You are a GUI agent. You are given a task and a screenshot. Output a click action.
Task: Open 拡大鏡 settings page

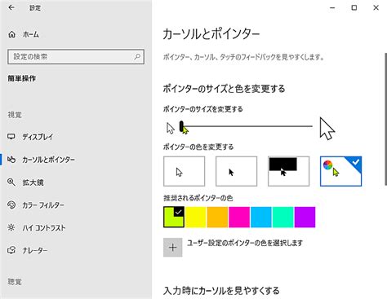(33, 182)
